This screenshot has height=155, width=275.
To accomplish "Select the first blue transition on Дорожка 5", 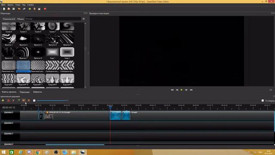I will point(115,115).
